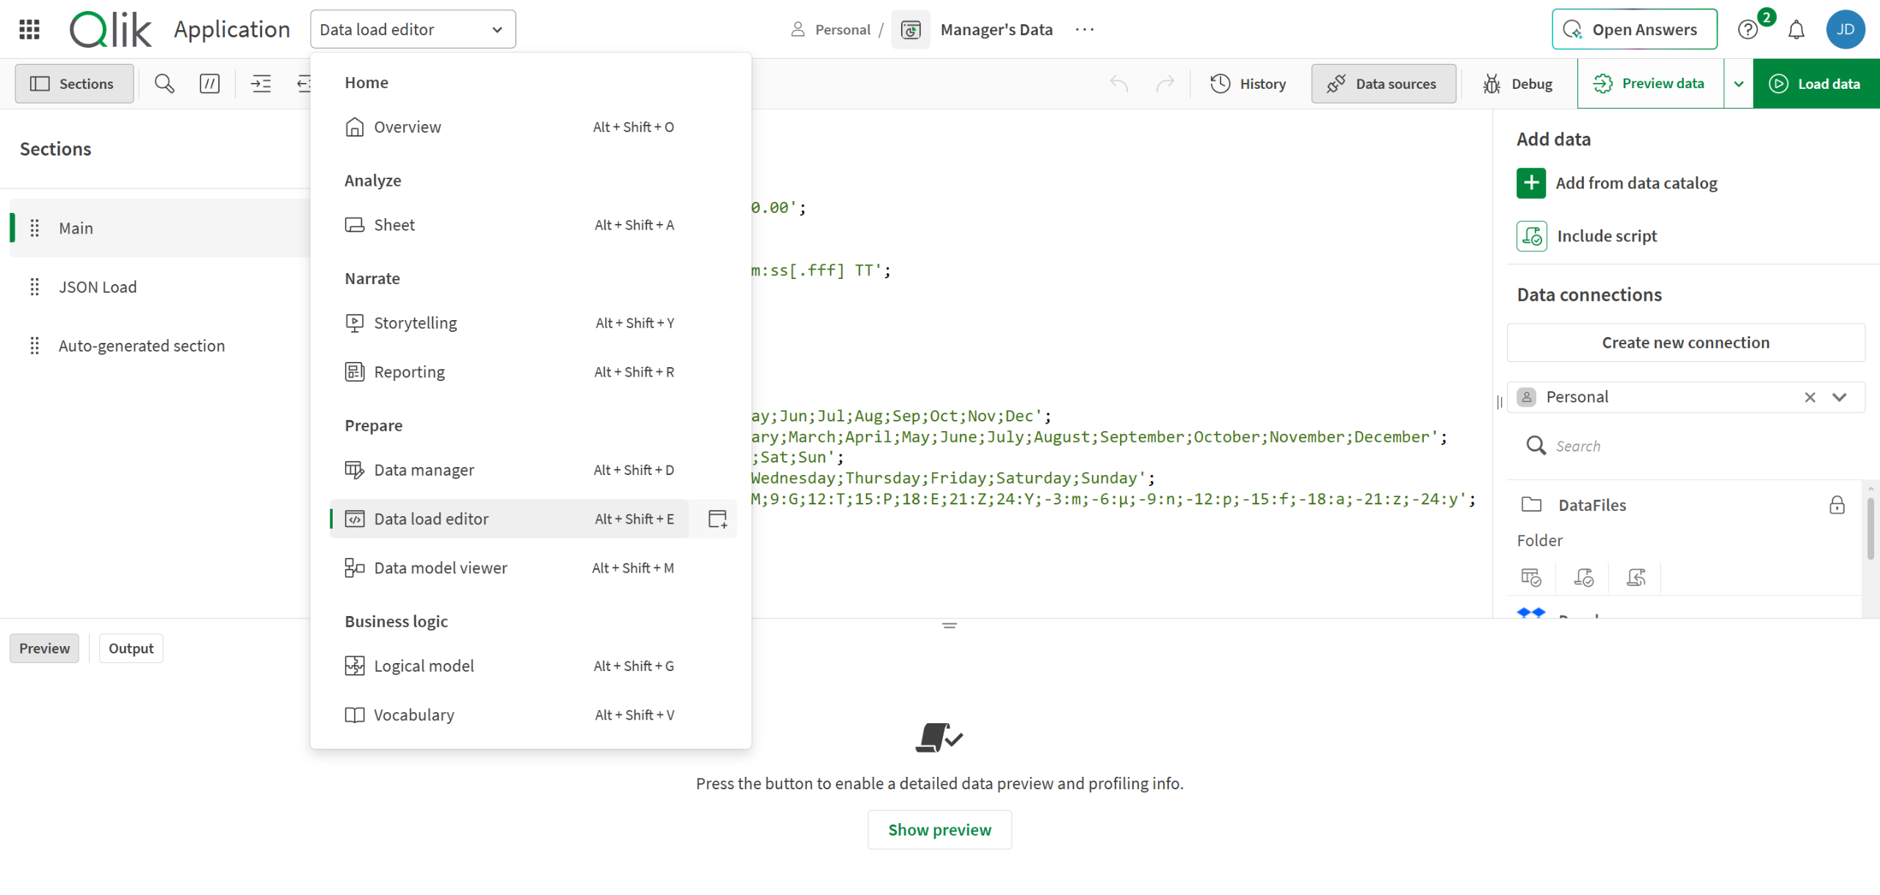Screen dimensions: 1880x895
Task: Open the Sheet menu entry
Action: click(x=394, y=225)
